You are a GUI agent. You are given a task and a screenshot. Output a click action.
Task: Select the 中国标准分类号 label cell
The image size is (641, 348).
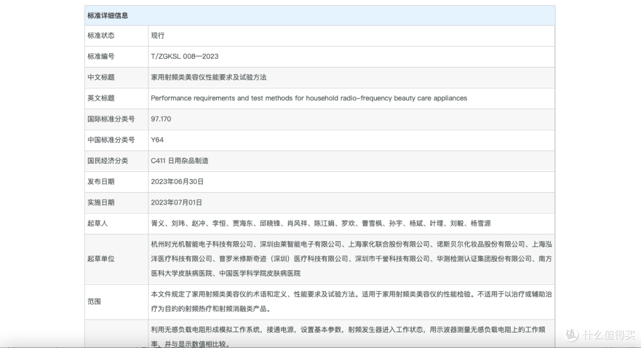click(x=116, y=140)
